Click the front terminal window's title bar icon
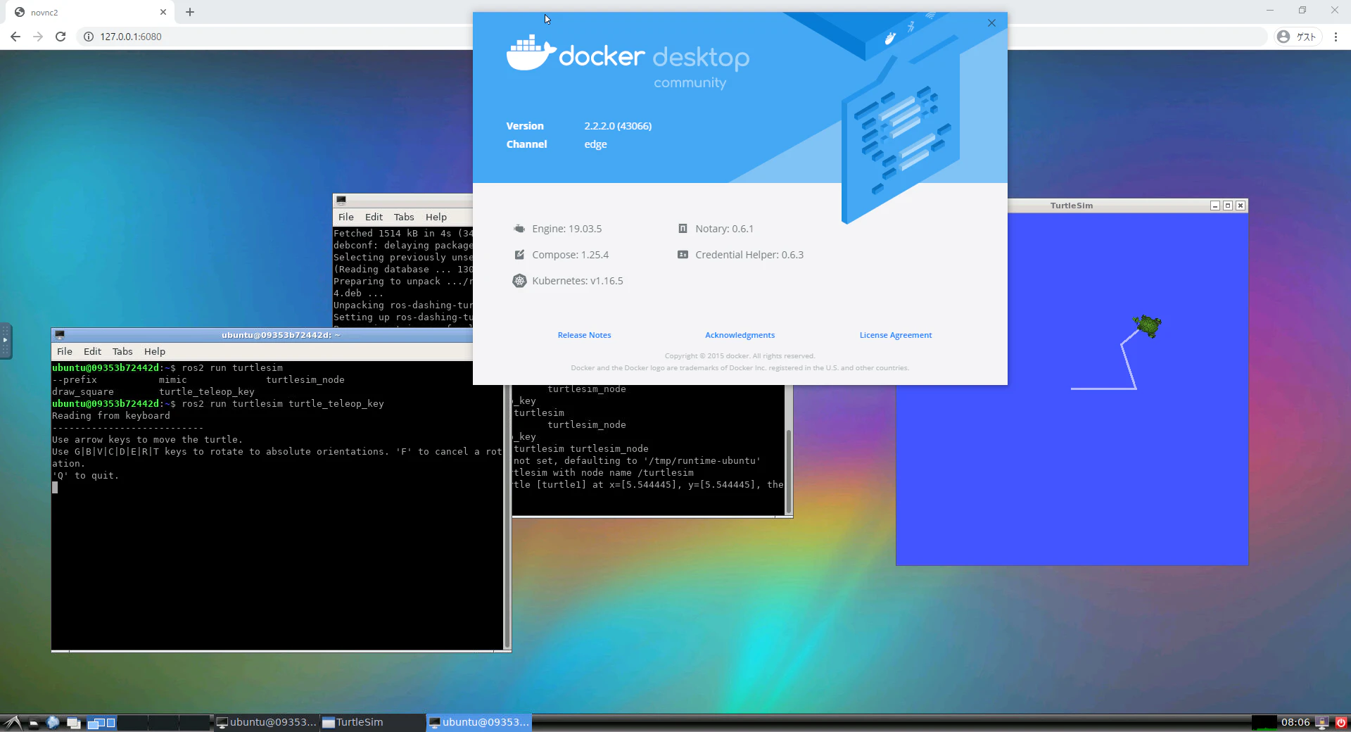This screenshot has width=1351, height=732. point(60,335)
